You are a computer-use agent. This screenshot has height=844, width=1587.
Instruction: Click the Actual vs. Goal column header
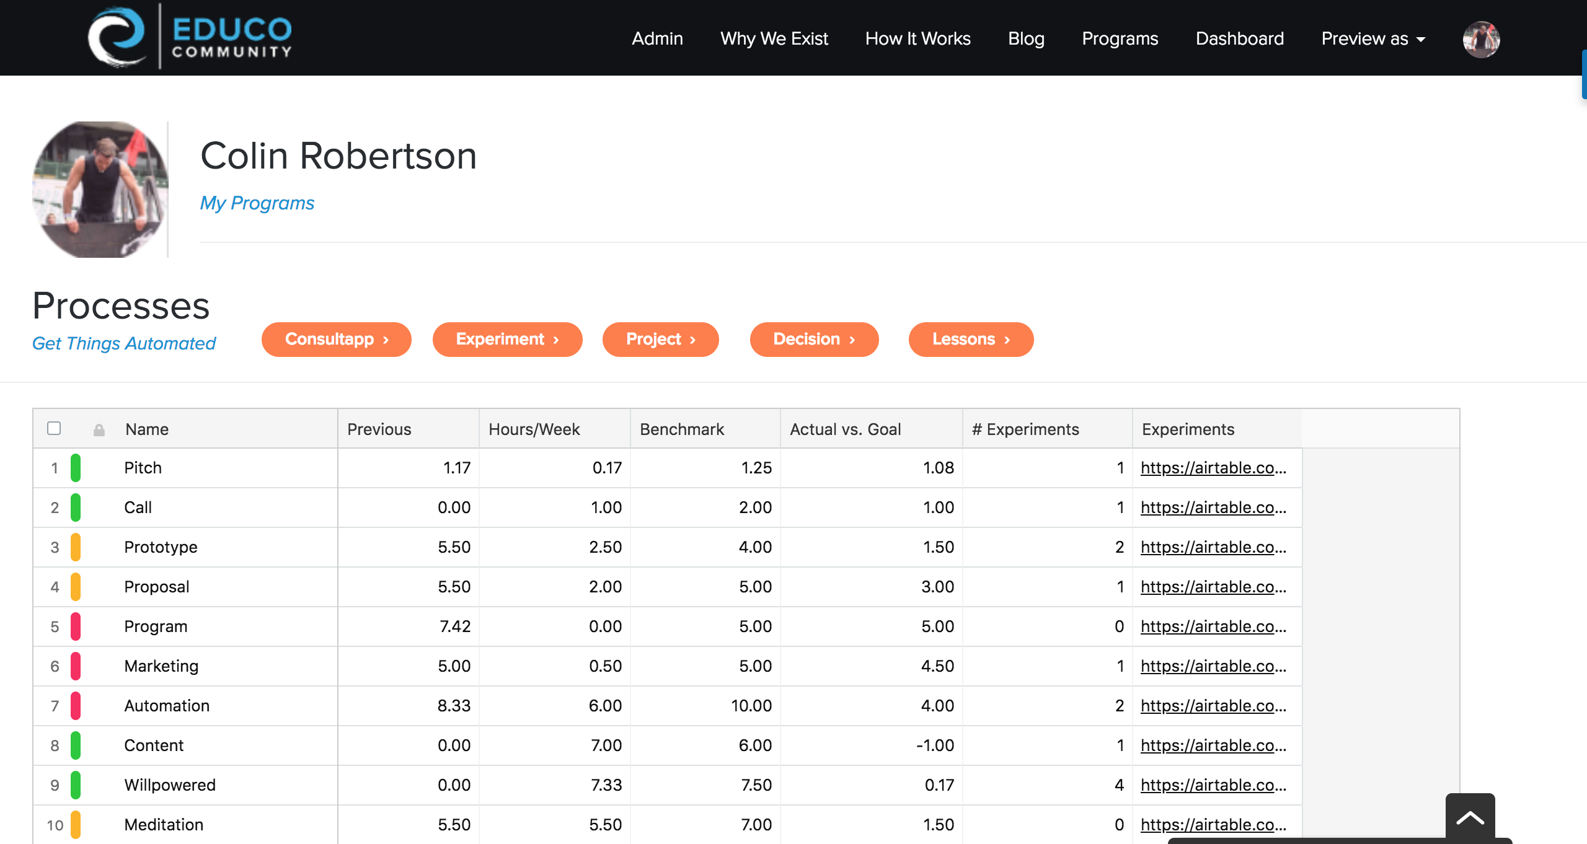pyautogui.click(x=872, y=429)
